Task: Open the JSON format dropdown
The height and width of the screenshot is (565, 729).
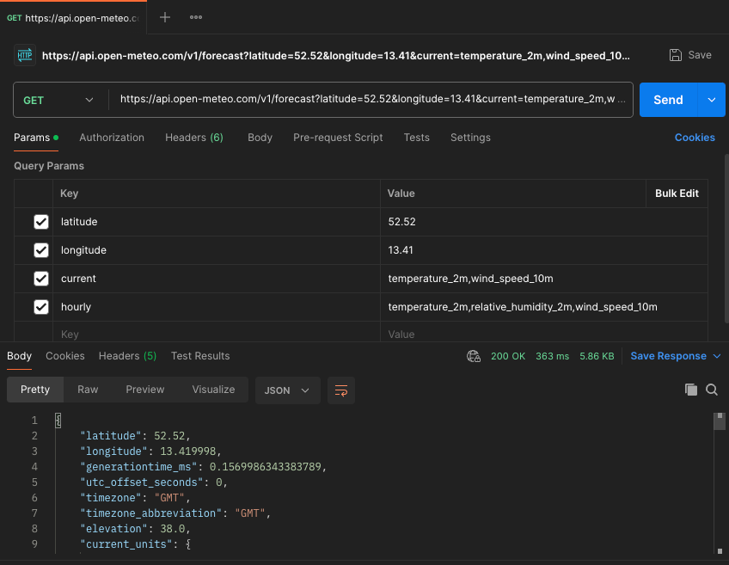Action: coord(287,390)
